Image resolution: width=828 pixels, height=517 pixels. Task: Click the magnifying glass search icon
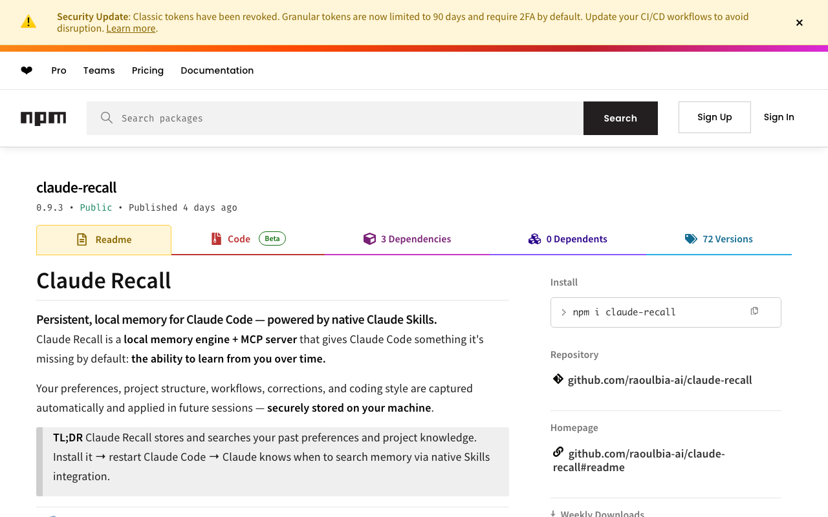(x=107, y=118)
